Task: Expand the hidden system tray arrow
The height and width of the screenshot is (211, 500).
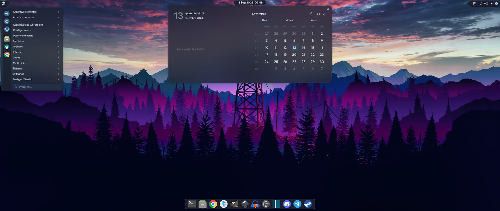Action: coord(492,3)
